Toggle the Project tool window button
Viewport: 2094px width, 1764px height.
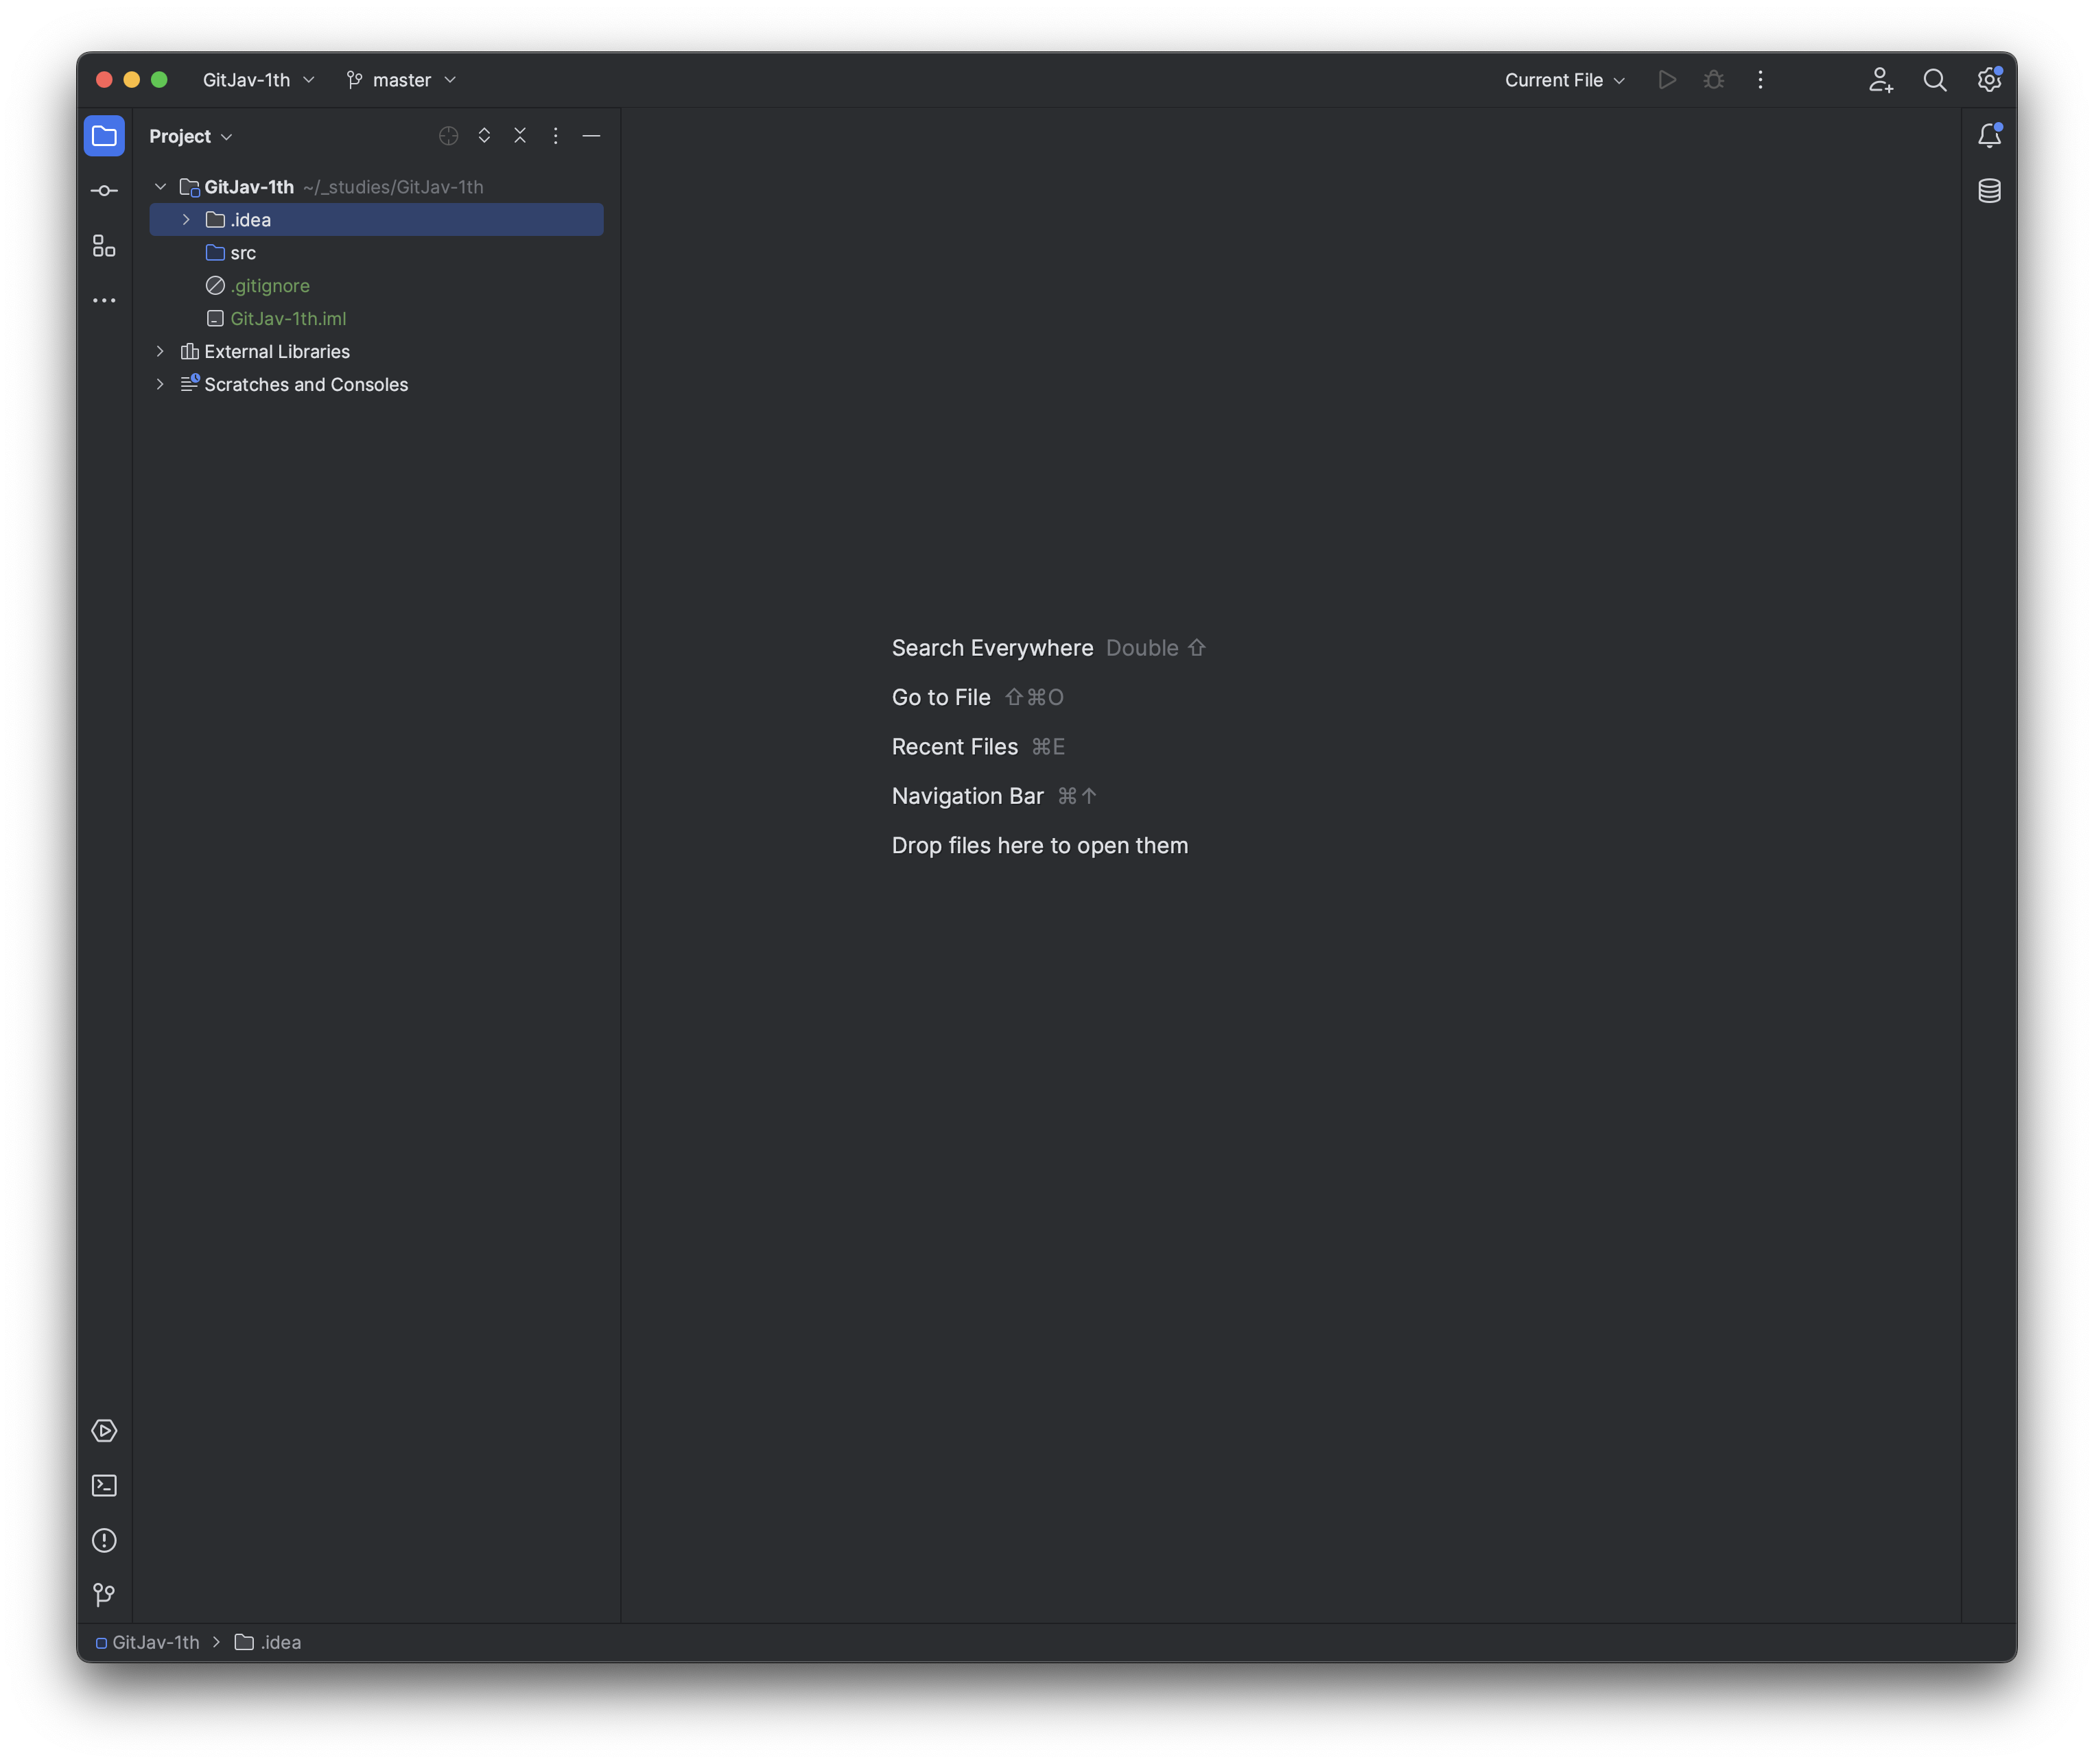coord(104,136)
